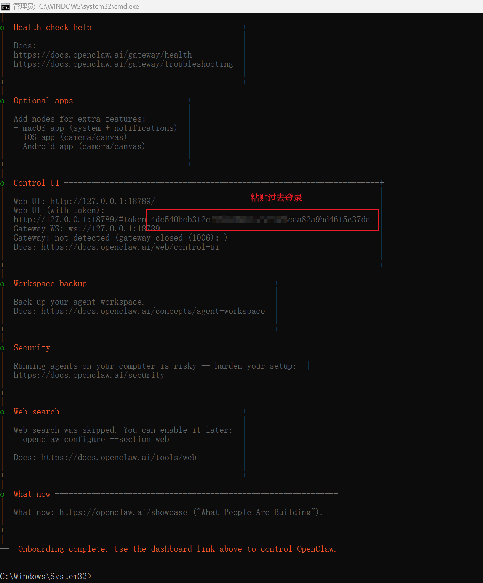Open the docs.openclaw.ai/tools/web URL
483x583 pixels.
119,458
